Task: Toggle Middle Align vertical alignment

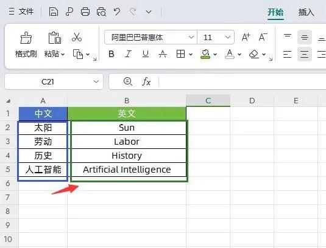Action: pos(305,37)
